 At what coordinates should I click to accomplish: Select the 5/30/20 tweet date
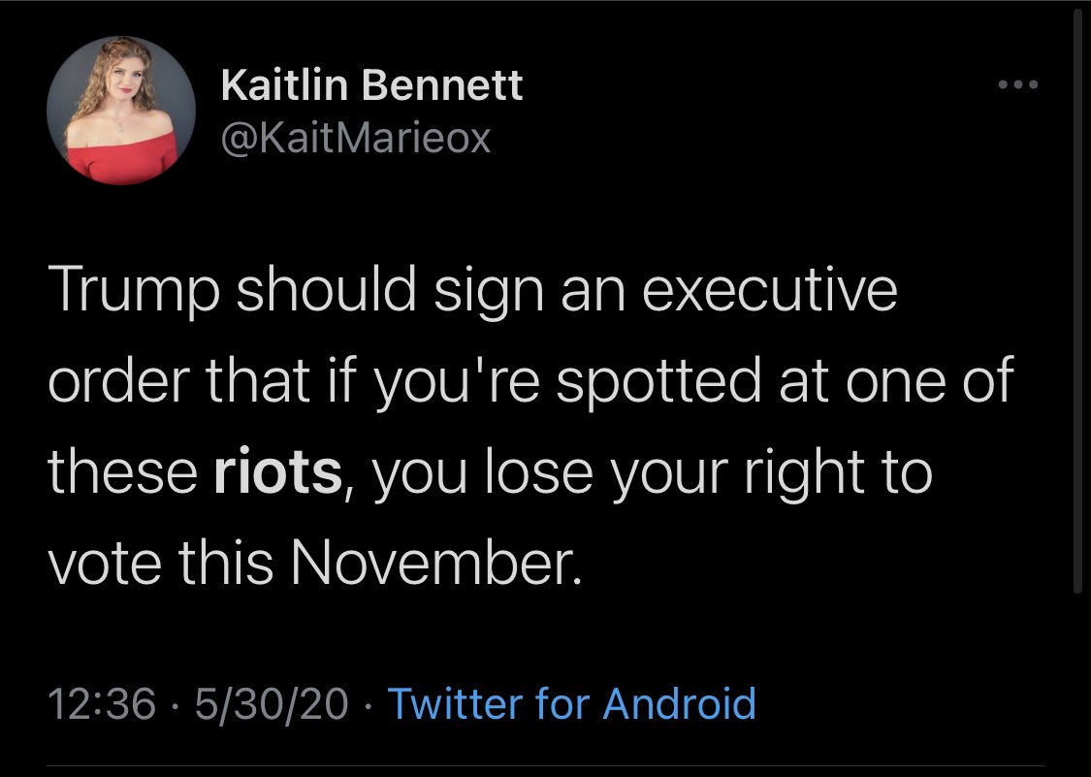tap(272, 703)
